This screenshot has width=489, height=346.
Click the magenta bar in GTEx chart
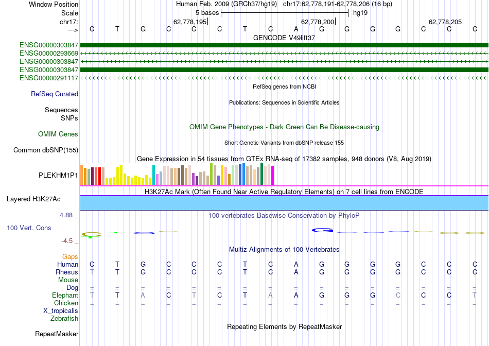click(273, 176)
